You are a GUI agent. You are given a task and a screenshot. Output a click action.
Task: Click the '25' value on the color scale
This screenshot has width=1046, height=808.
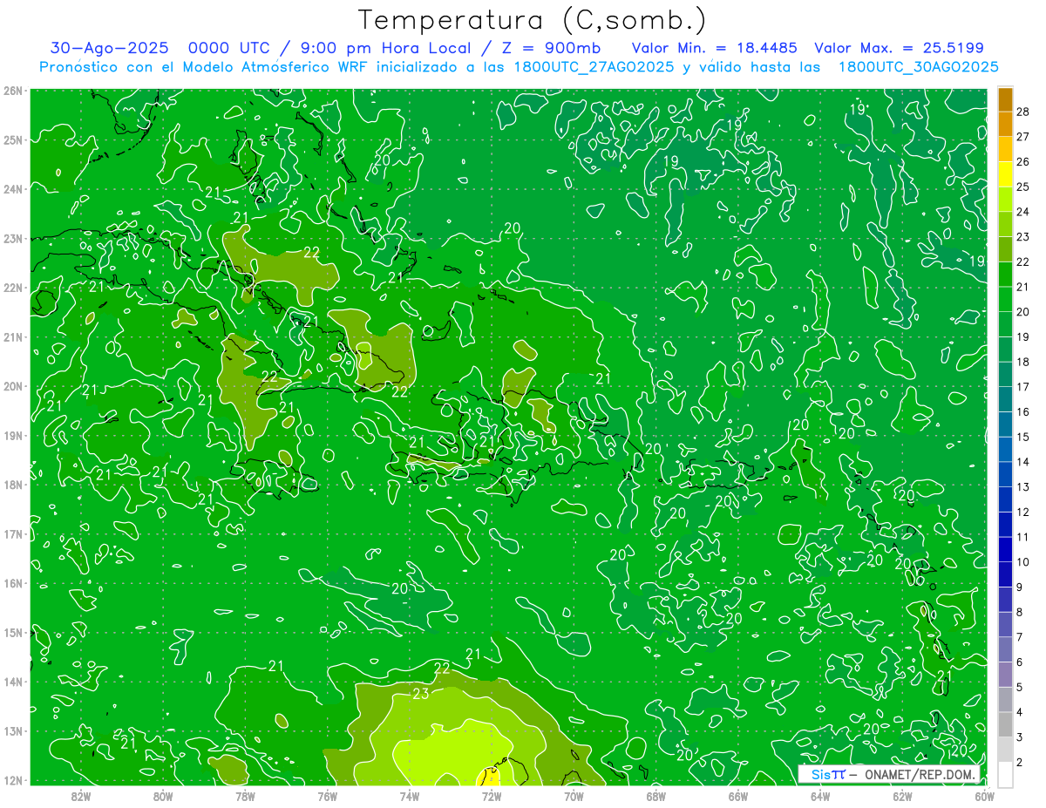pyautogui.click(x=1023, y=186)
